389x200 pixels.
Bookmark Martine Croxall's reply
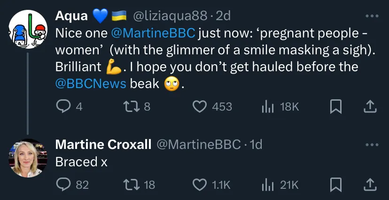click(335, 185)
